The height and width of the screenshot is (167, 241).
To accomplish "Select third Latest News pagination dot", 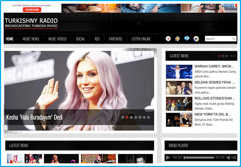I will [x=227, y=56].
